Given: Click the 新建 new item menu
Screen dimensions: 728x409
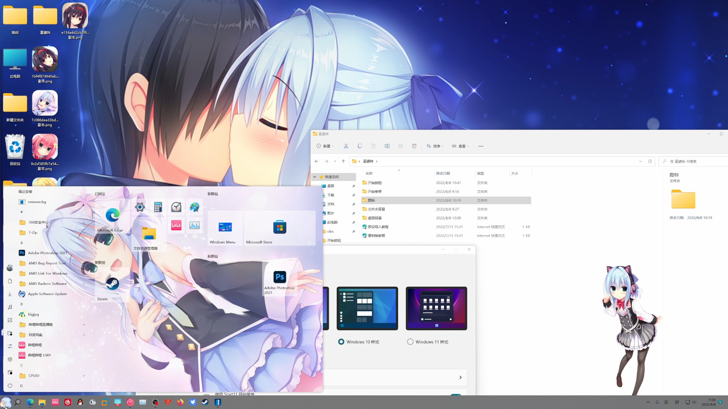Looking at the screenshot, I should pos(325,146).
